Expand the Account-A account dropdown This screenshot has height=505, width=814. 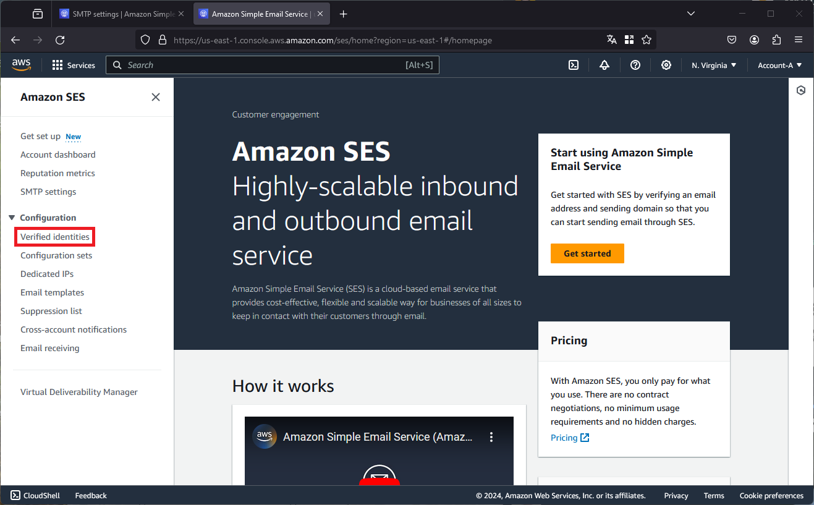pos(780,65)
